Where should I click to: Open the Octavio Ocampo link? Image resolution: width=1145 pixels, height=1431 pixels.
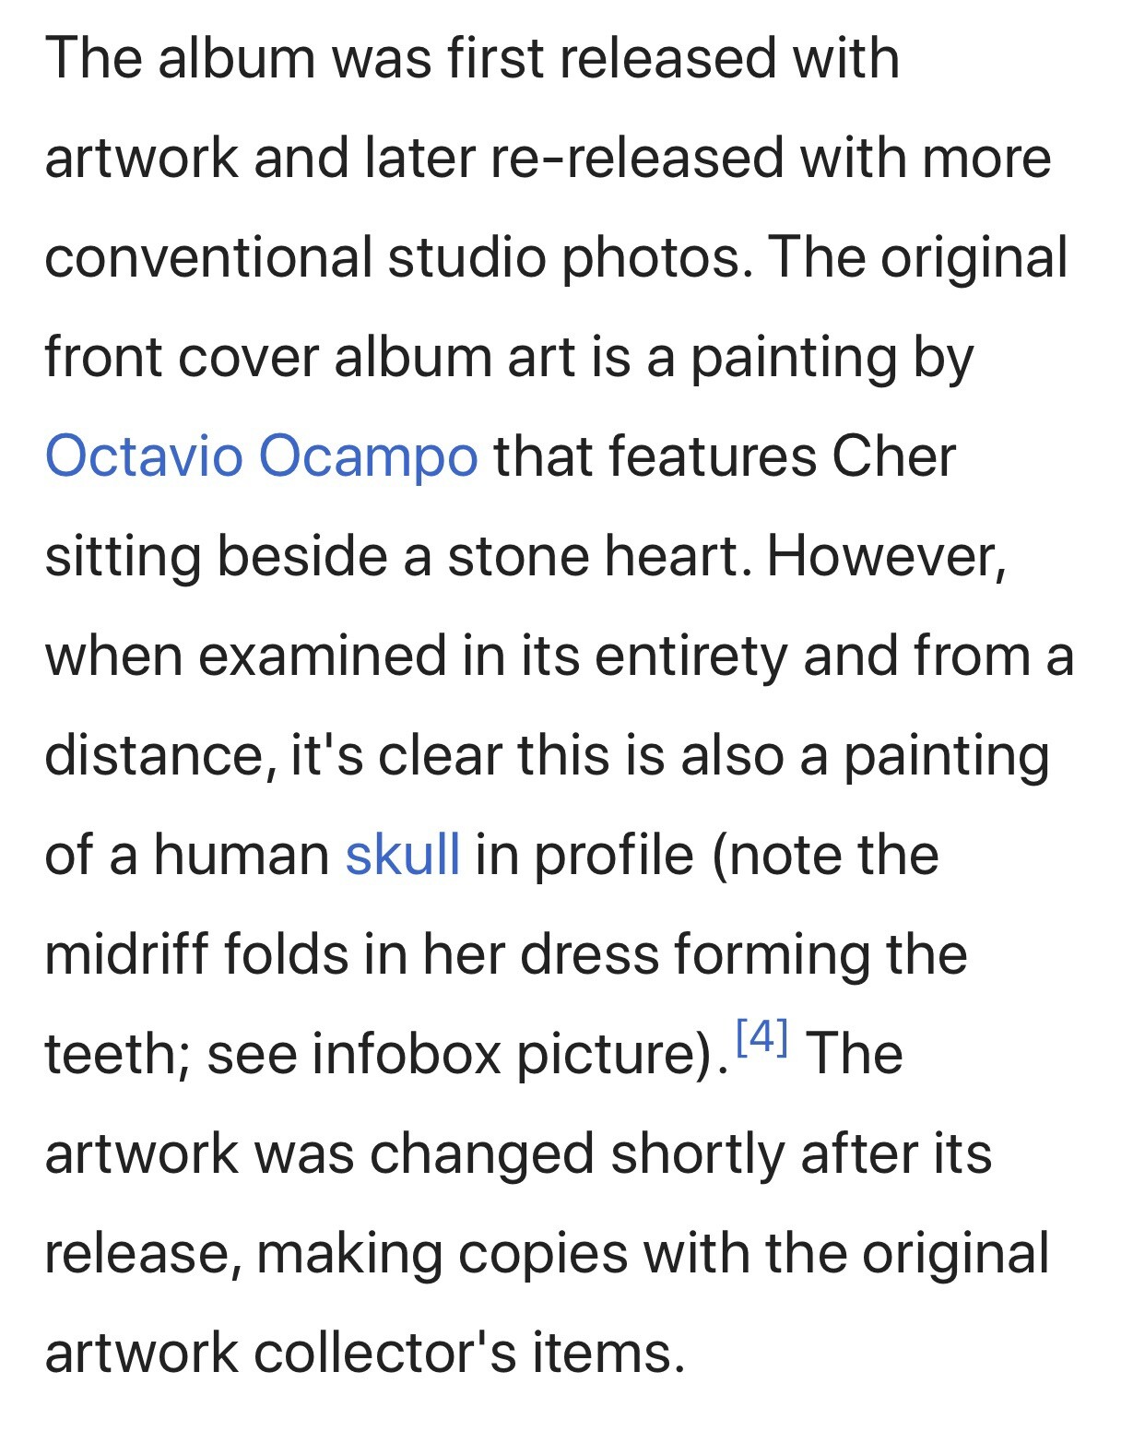pos(261,455)
